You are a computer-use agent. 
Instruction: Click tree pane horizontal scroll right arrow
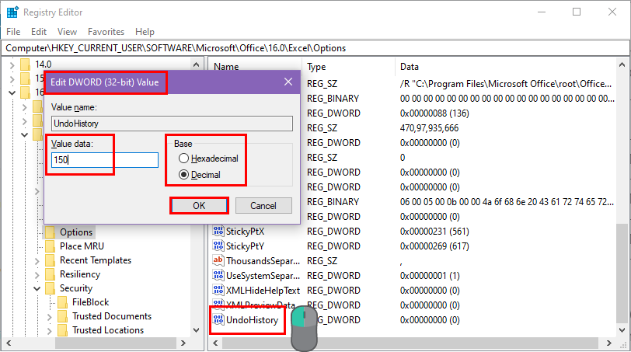point(183,343)
